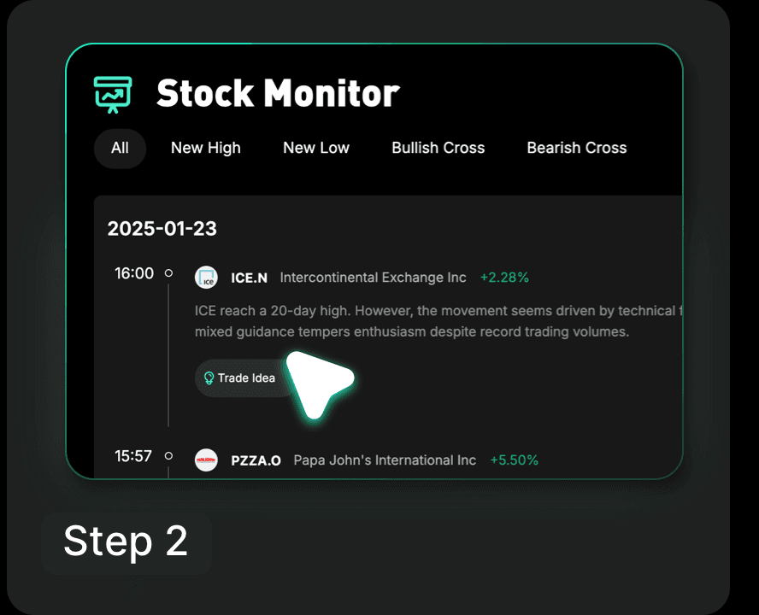Select the 15:57 timeline marker dot

tap(168, 456)
